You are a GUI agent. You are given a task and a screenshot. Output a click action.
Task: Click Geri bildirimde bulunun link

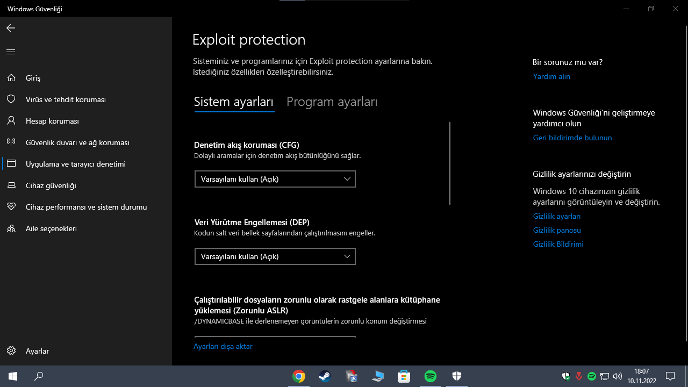tap(572, 138)
